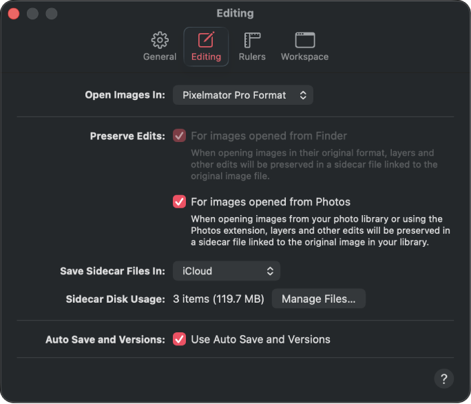Disable Use Auto Save and Versions
Image resolution: width=471 pixels, height=404 pixels.
point(179,339)
